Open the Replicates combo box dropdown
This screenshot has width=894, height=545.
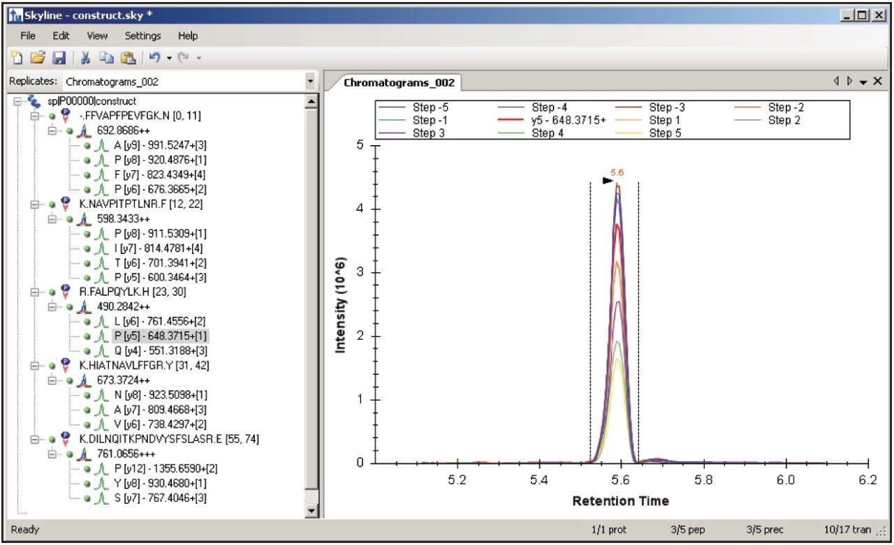coord(311,82)
